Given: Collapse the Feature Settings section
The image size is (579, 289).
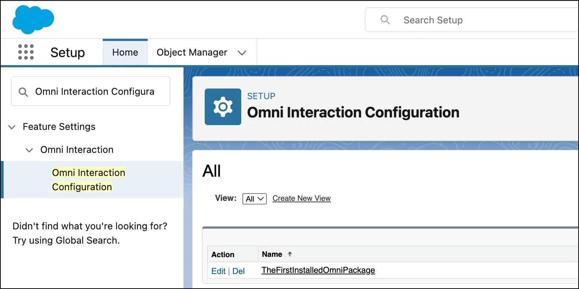Looking at the screenshot, I should click(12, 127).
